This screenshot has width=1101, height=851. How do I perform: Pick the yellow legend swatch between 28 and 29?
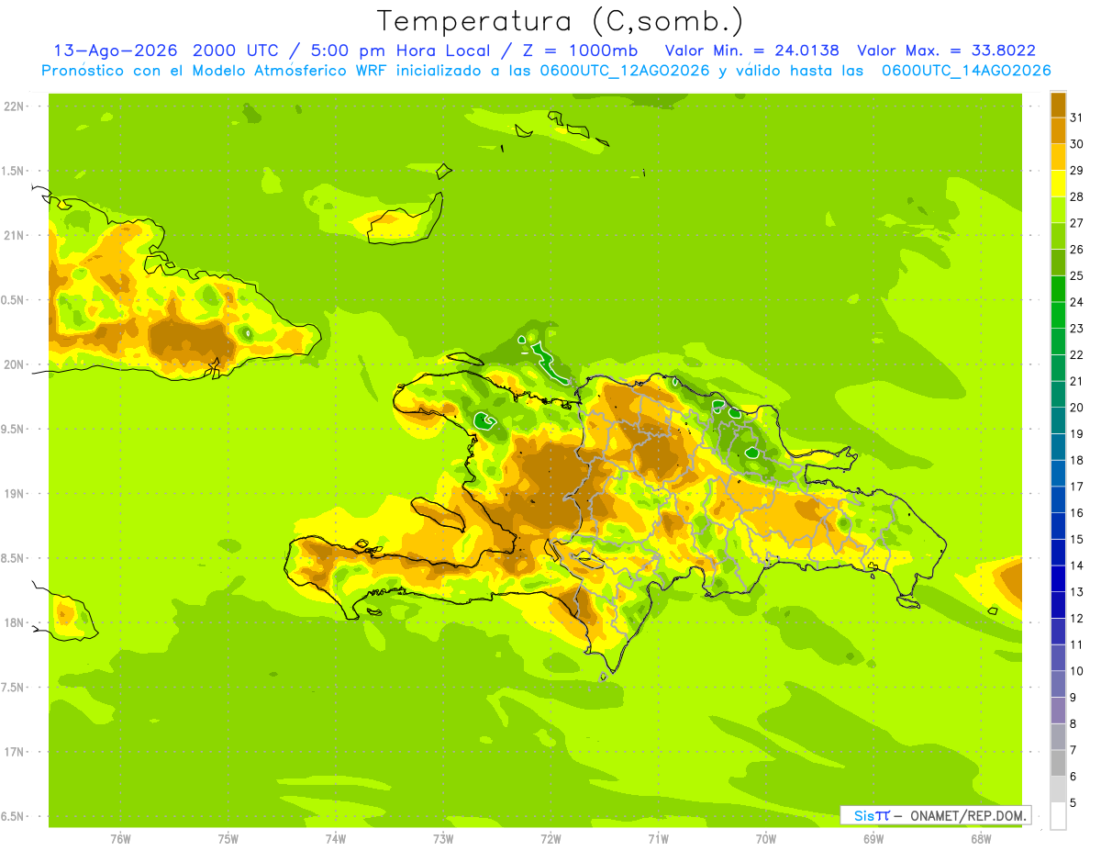(x=1058, y=183)
